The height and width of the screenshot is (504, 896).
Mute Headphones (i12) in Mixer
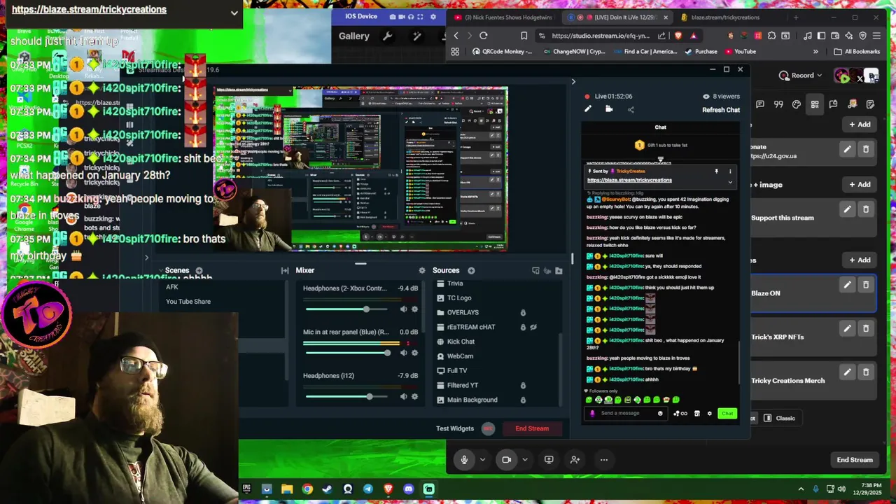pos(403,397)
